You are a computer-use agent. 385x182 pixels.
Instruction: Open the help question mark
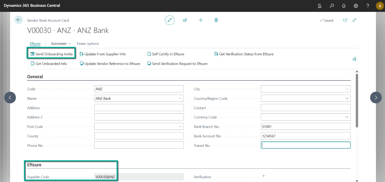[x=368, y=6]
